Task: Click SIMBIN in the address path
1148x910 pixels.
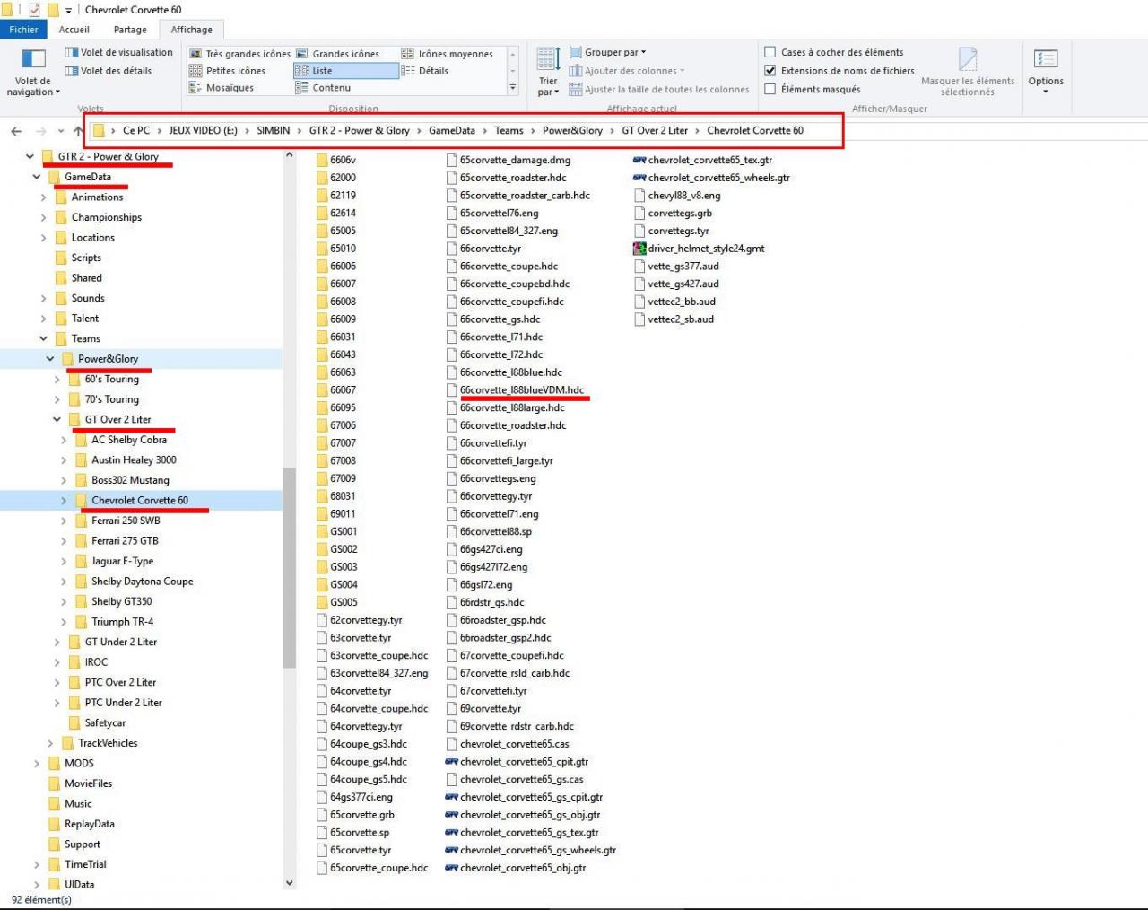Action: point(273,130)
